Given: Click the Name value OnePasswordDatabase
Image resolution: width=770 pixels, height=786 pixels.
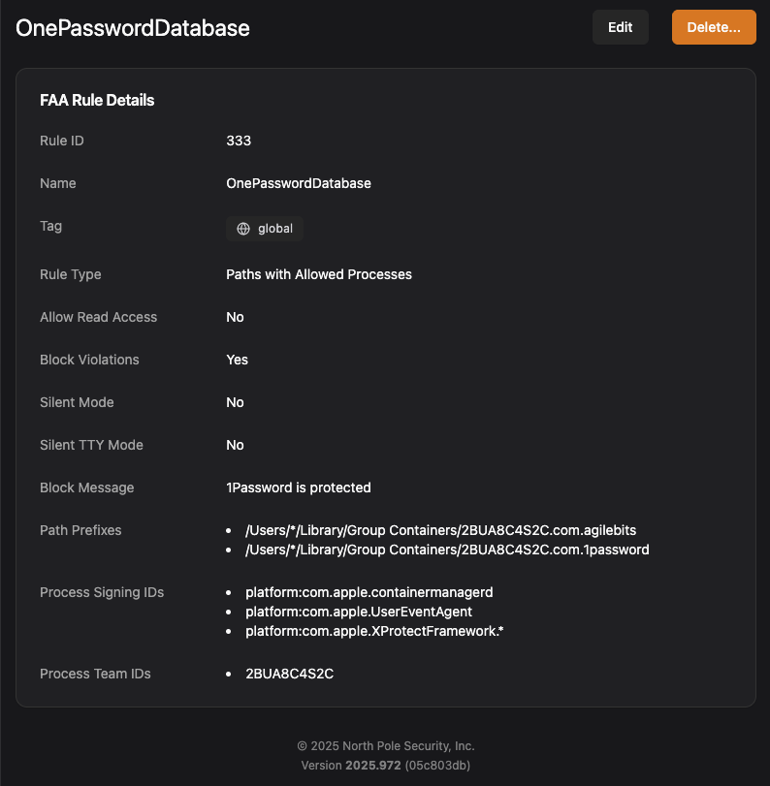Looking at the screenshot, I should point(299,183).
